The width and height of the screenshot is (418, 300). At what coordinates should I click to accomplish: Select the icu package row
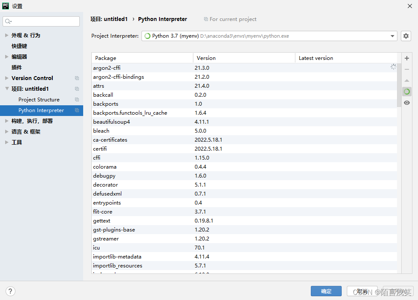click(x=244, y=247)
